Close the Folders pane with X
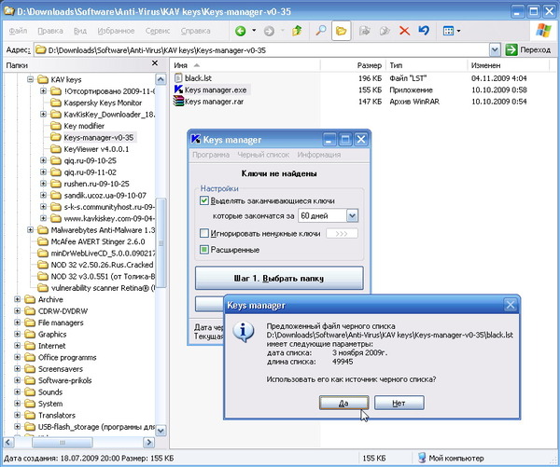 (x=155, y=63)
